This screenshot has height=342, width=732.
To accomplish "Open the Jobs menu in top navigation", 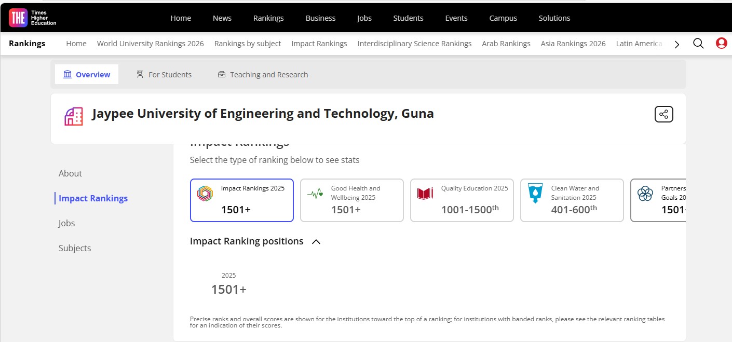I will (364, 18).
